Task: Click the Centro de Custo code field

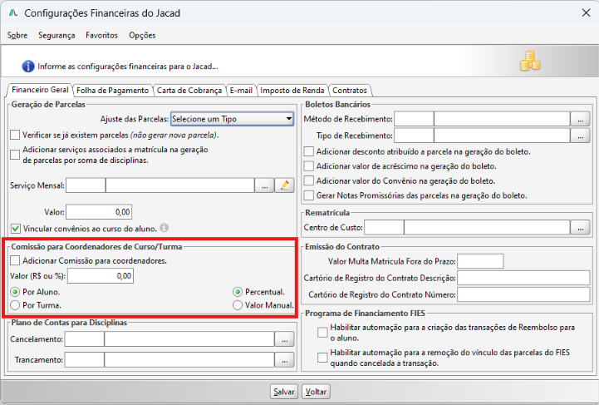Action: (384, 228)
